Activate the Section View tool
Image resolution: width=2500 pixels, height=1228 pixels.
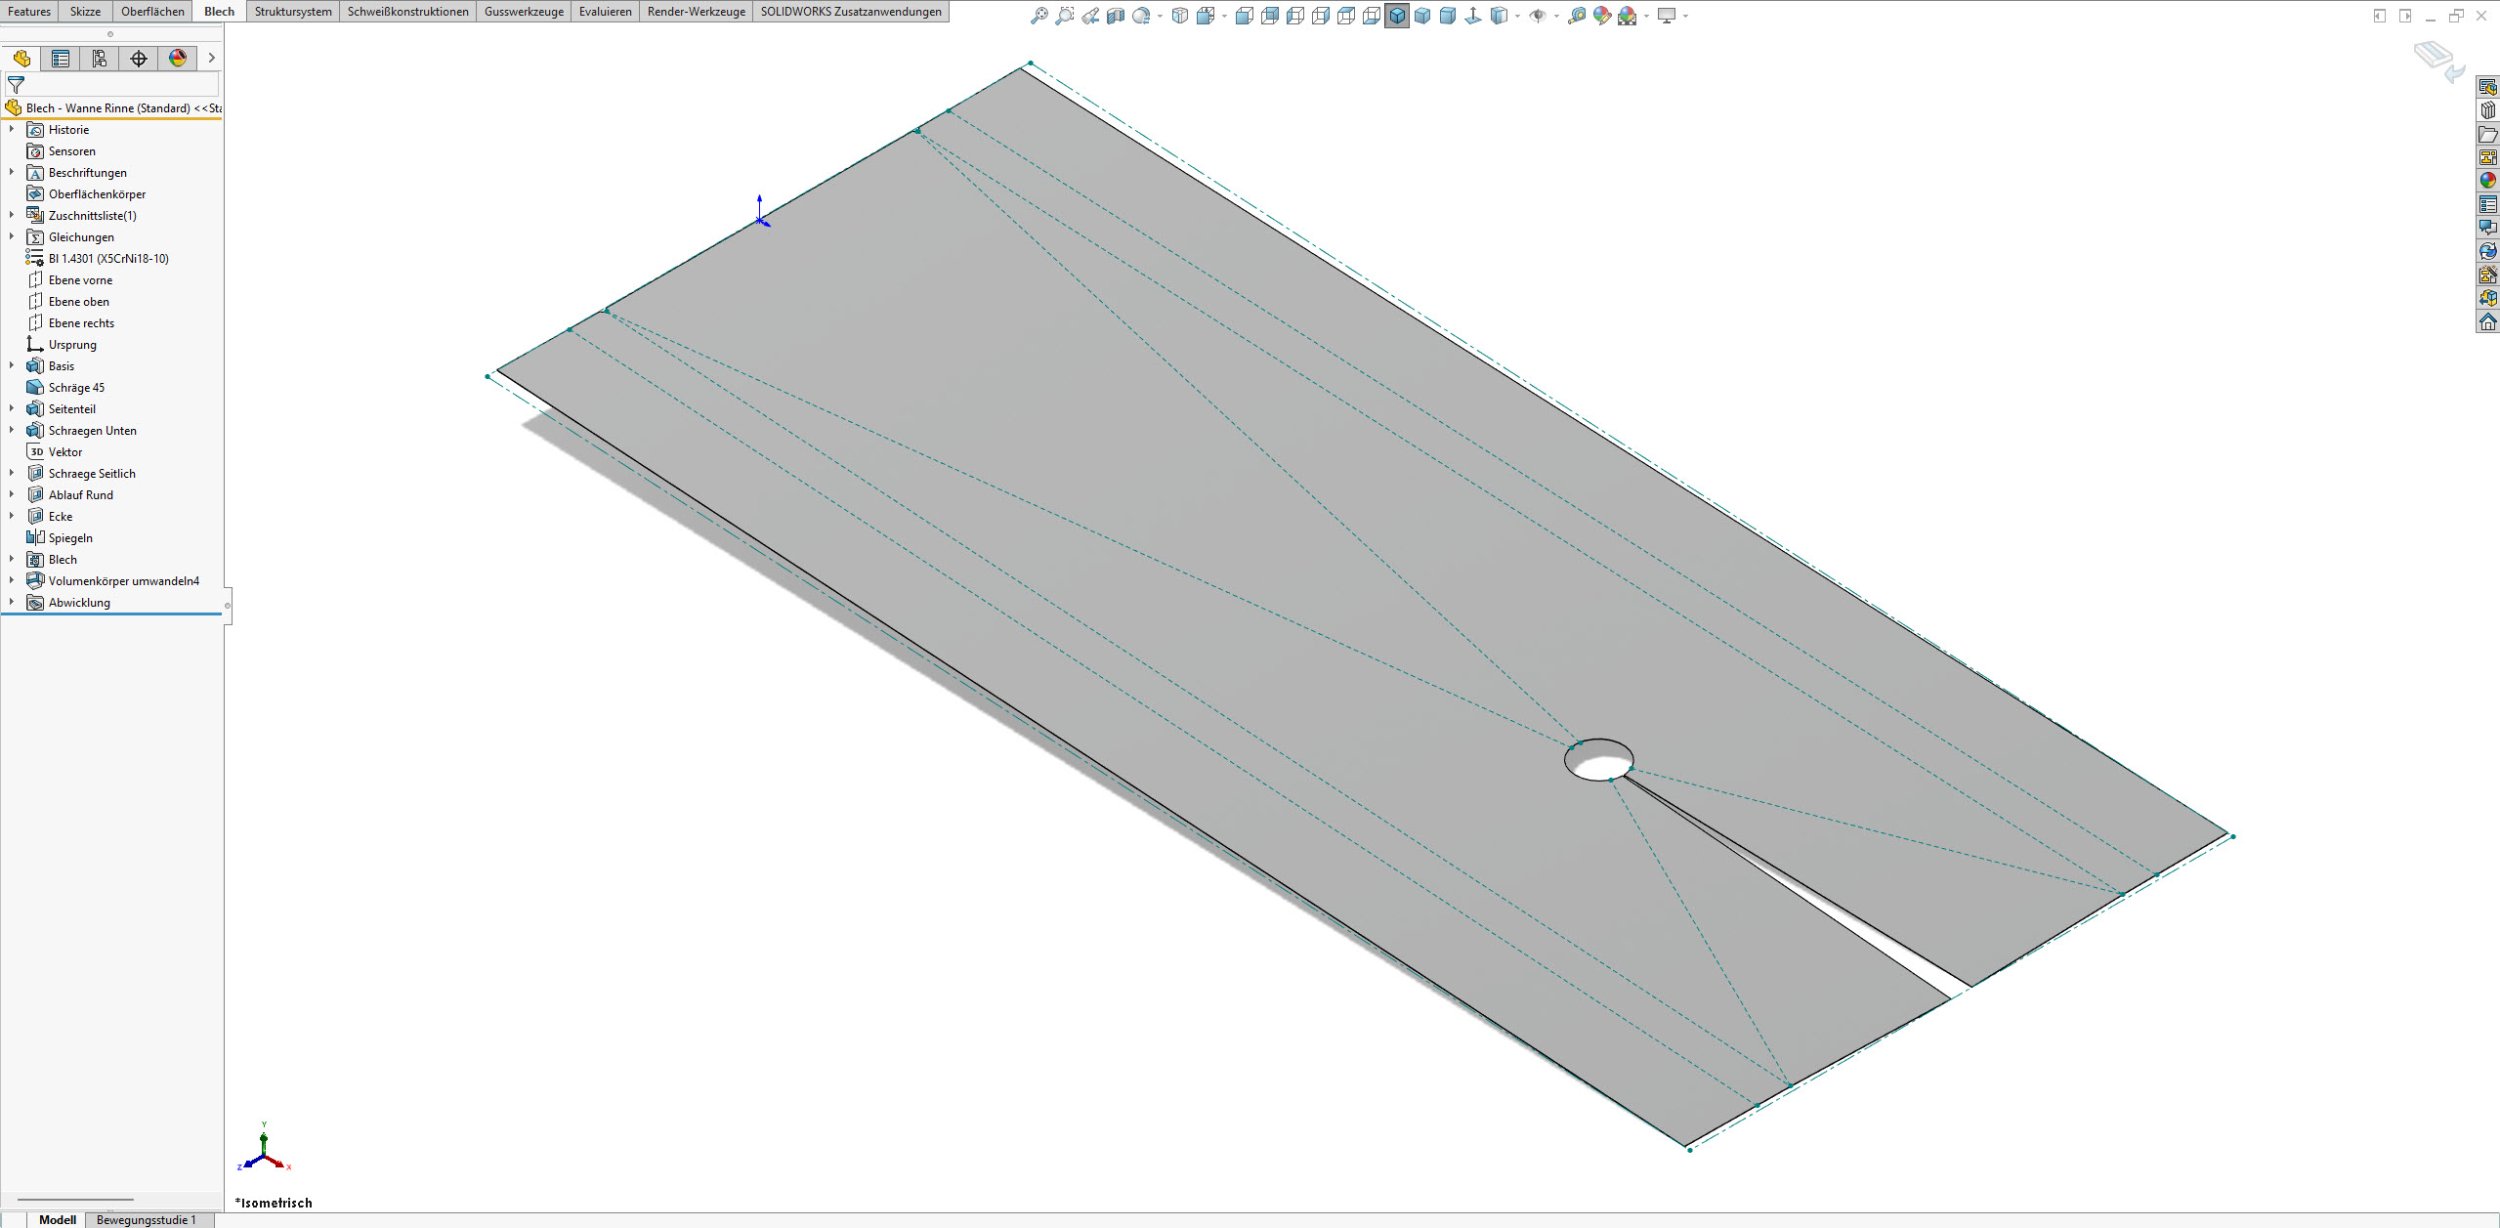click(x=1115, y=16)
